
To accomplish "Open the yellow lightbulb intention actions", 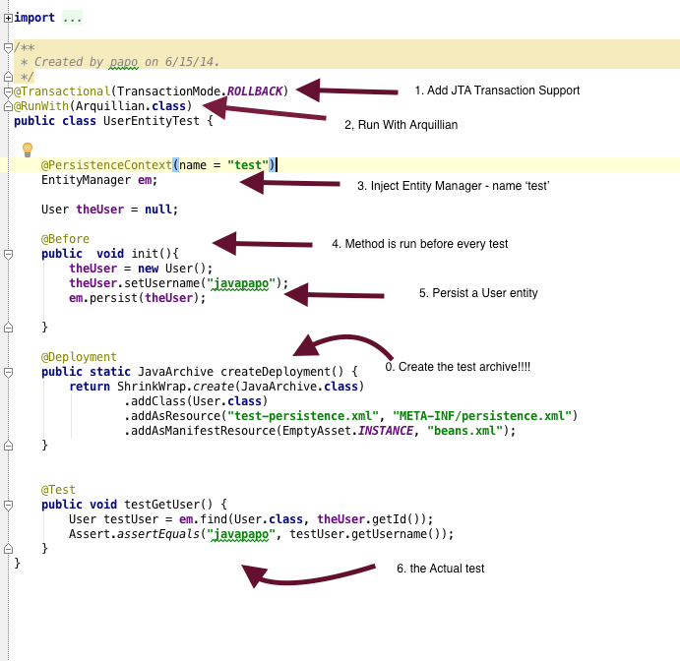I will [28, 150].
